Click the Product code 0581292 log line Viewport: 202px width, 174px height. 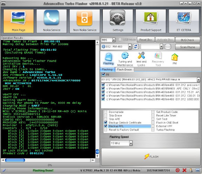pyautogui.click(x=23, y=153)
